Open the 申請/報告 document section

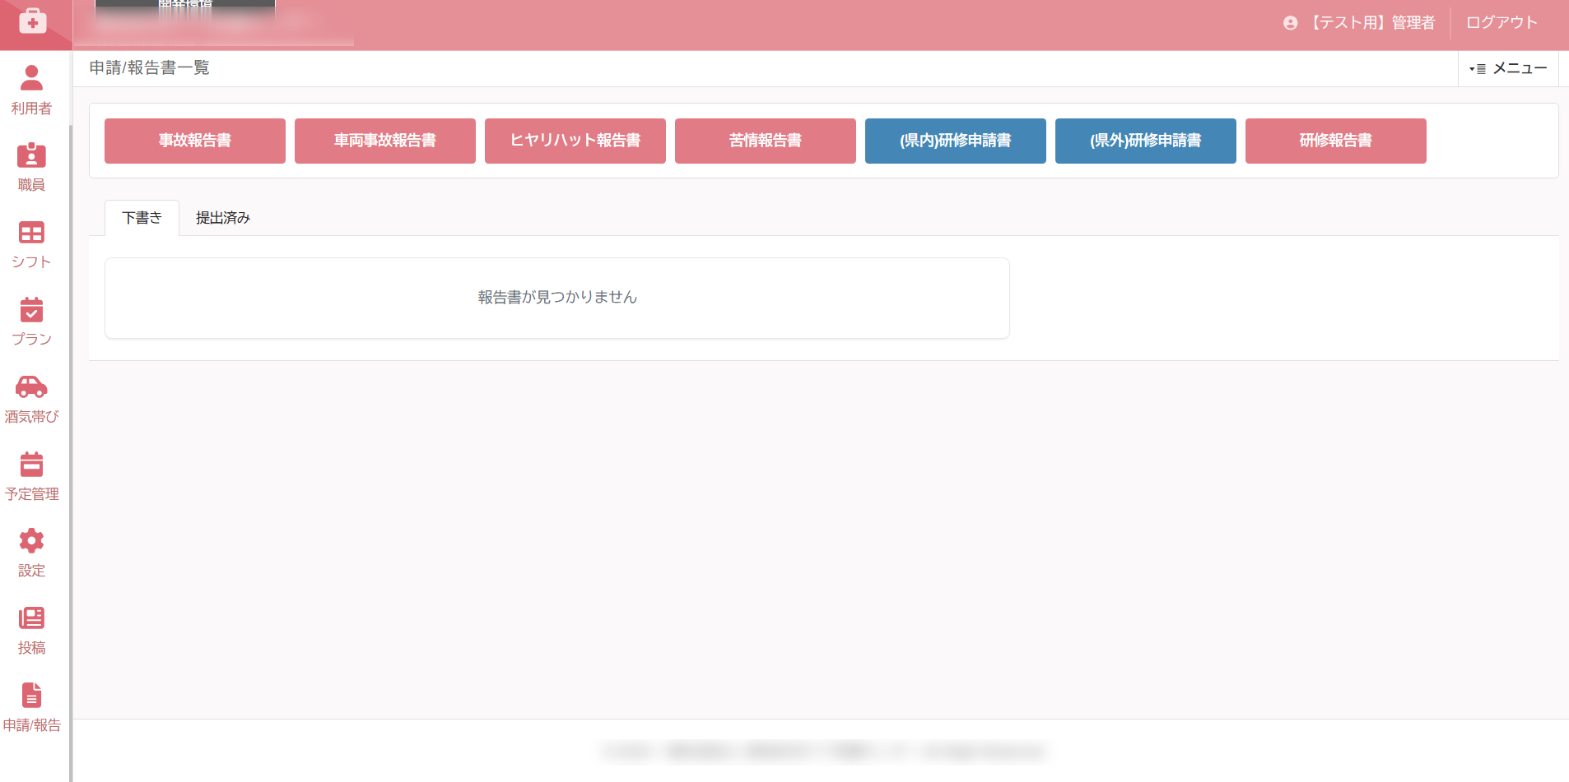point(31,707)
